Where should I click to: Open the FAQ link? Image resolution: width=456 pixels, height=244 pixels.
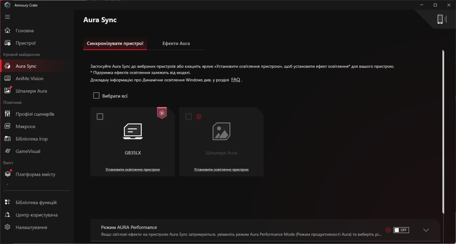click(236, 80)
